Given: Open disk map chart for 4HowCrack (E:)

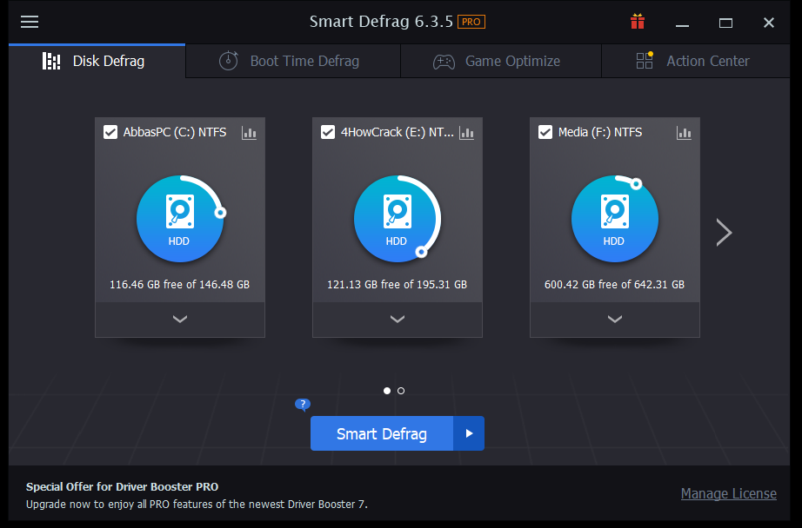Looking at the screenshot, I should 466,133.
